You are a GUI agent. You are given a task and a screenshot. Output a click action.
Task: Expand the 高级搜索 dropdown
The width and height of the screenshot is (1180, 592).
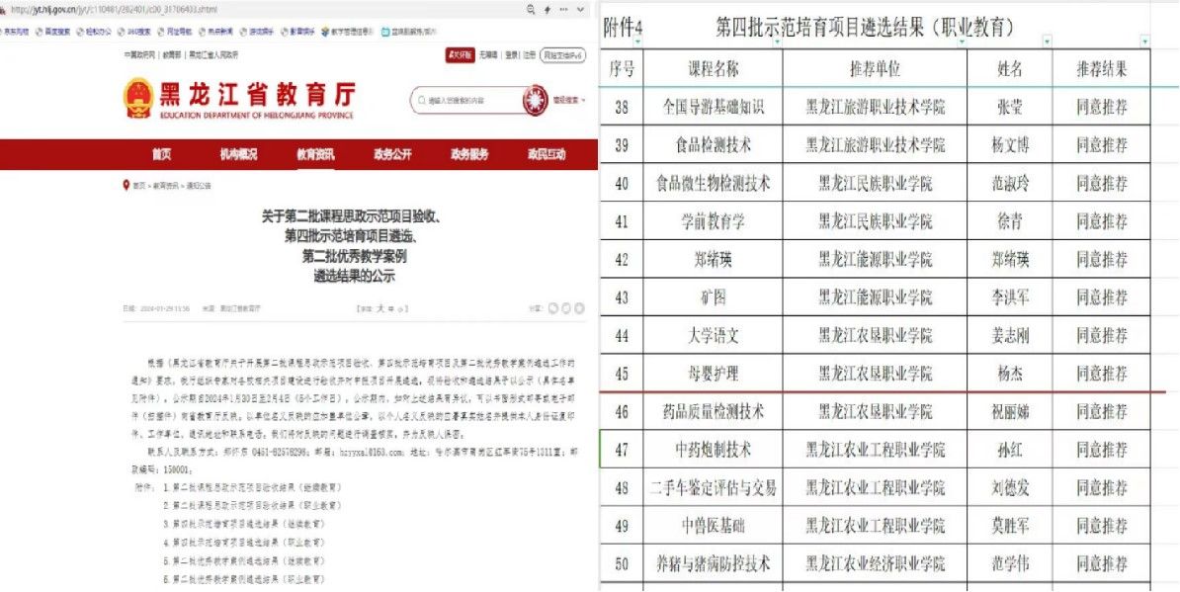click(x=569, y=99)
